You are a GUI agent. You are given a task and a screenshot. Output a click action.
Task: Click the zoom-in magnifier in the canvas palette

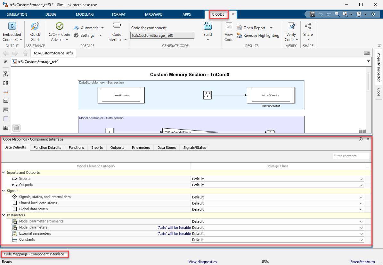point(6,74)
